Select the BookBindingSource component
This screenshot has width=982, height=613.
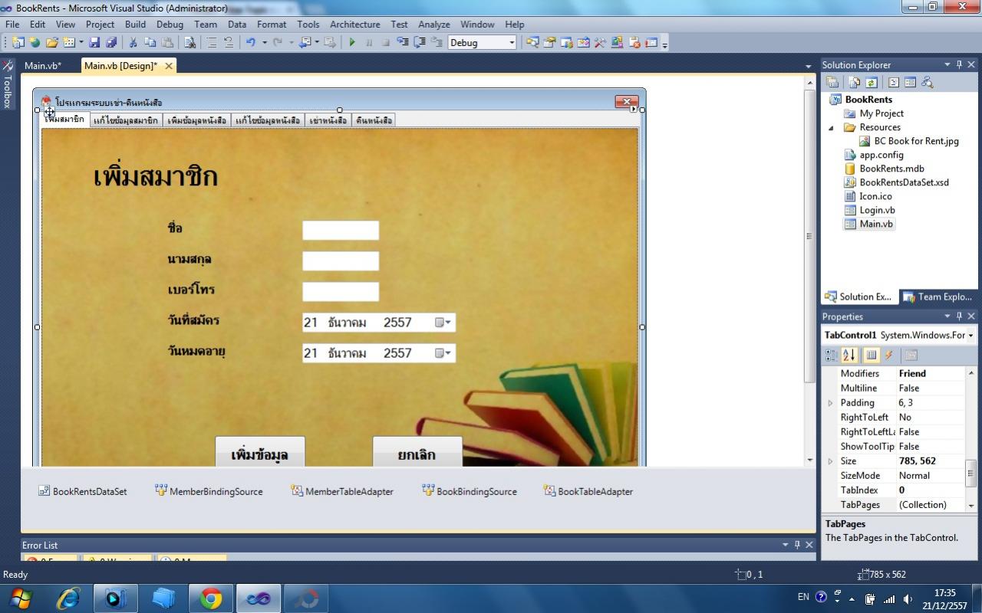point(470,491)
